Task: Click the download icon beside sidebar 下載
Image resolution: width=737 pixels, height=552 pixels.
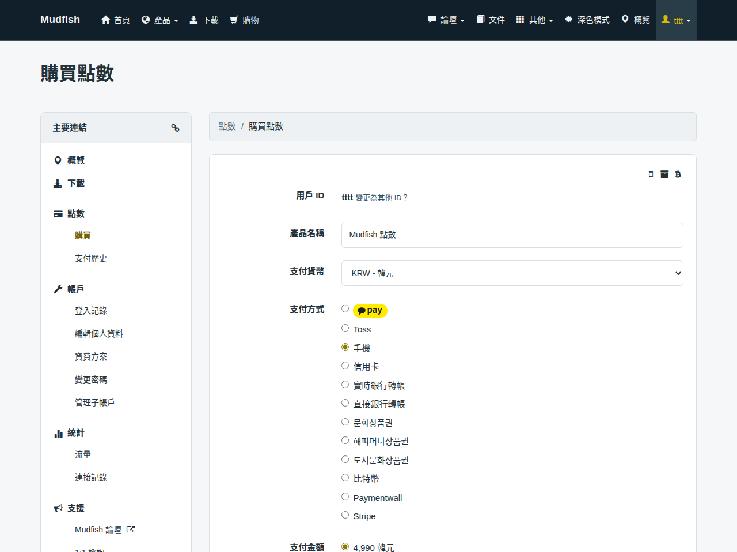Action: [58, 183]
